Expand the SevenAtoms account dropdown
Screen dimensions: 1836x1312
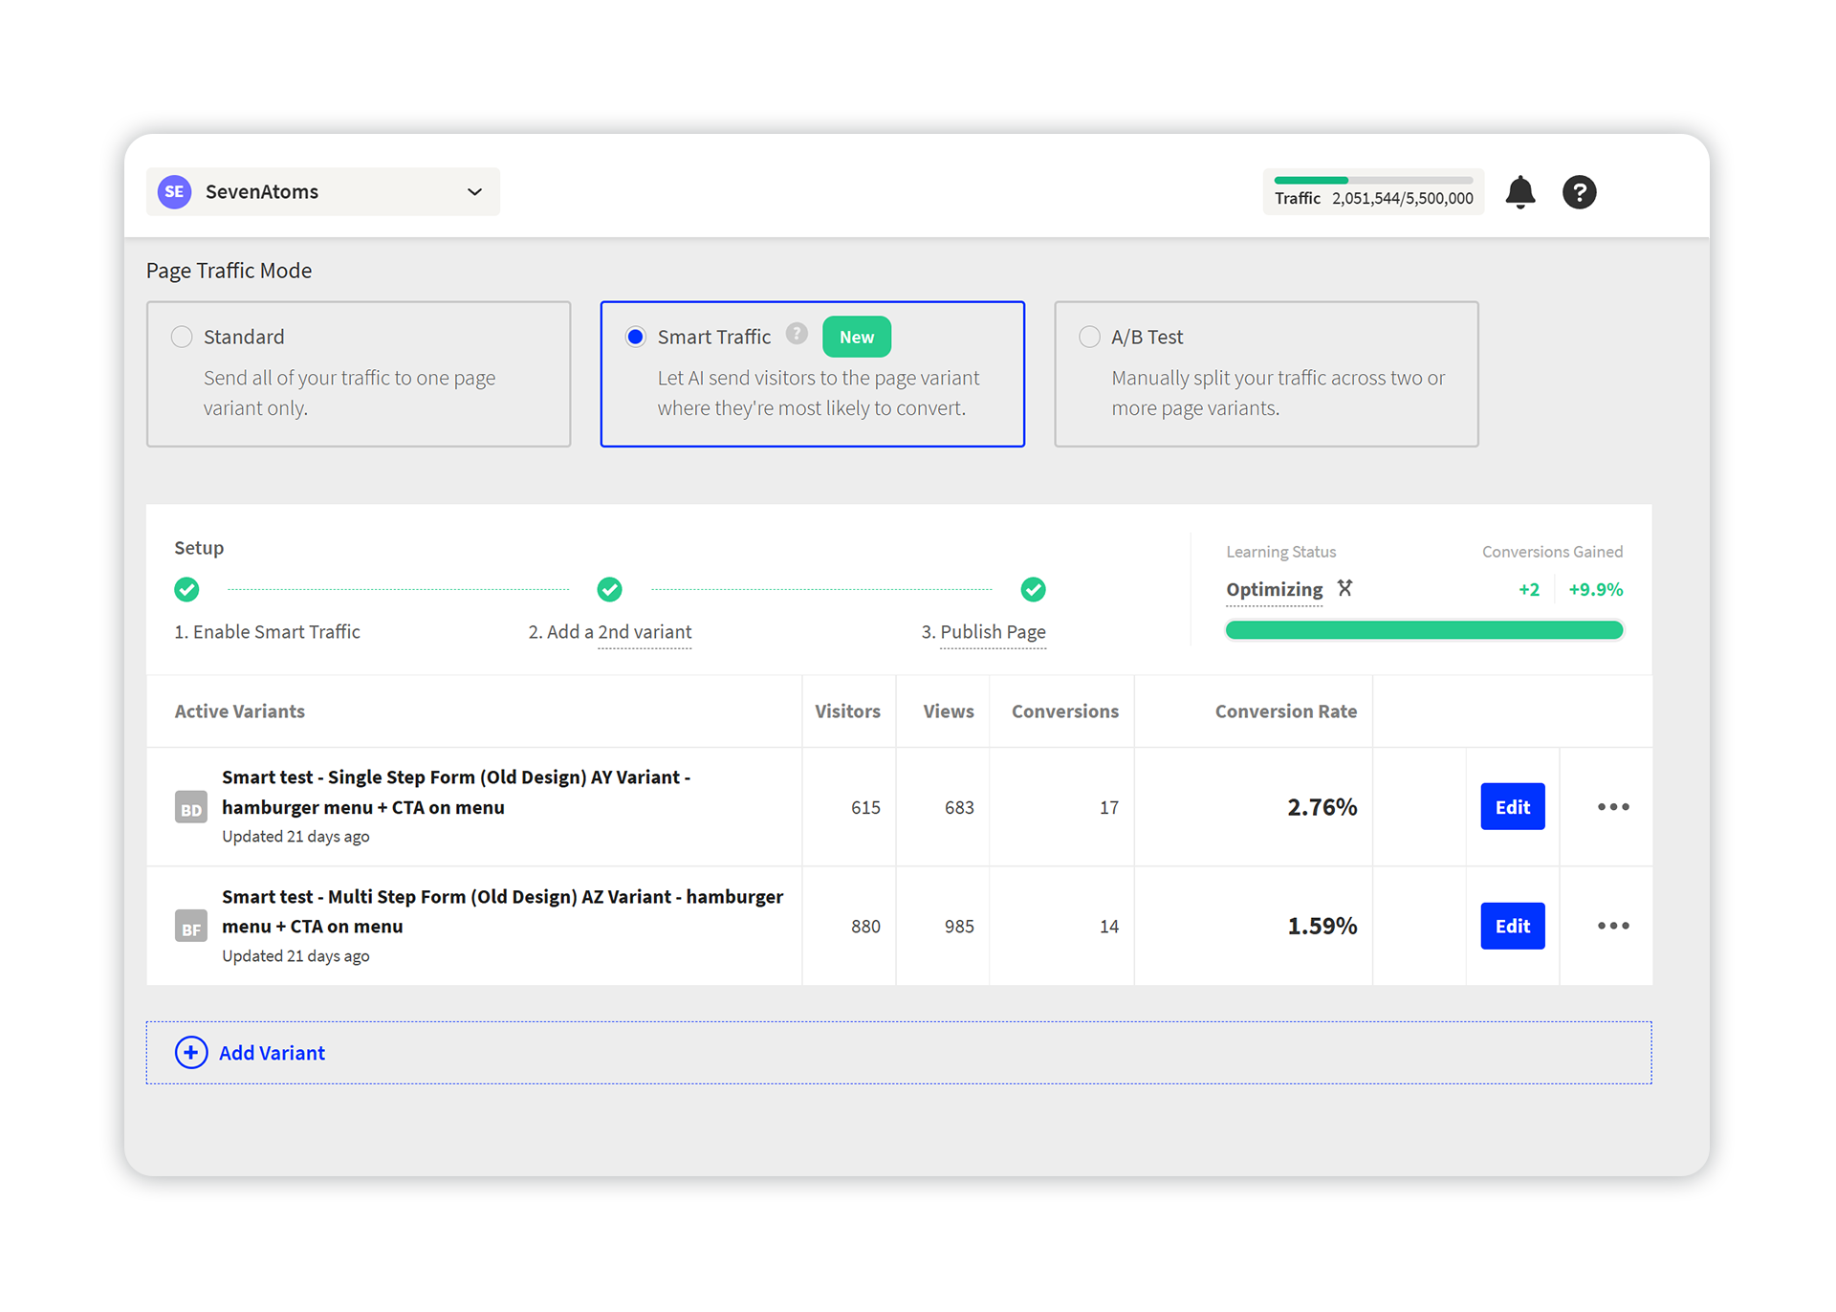click(x=473, y=191)
